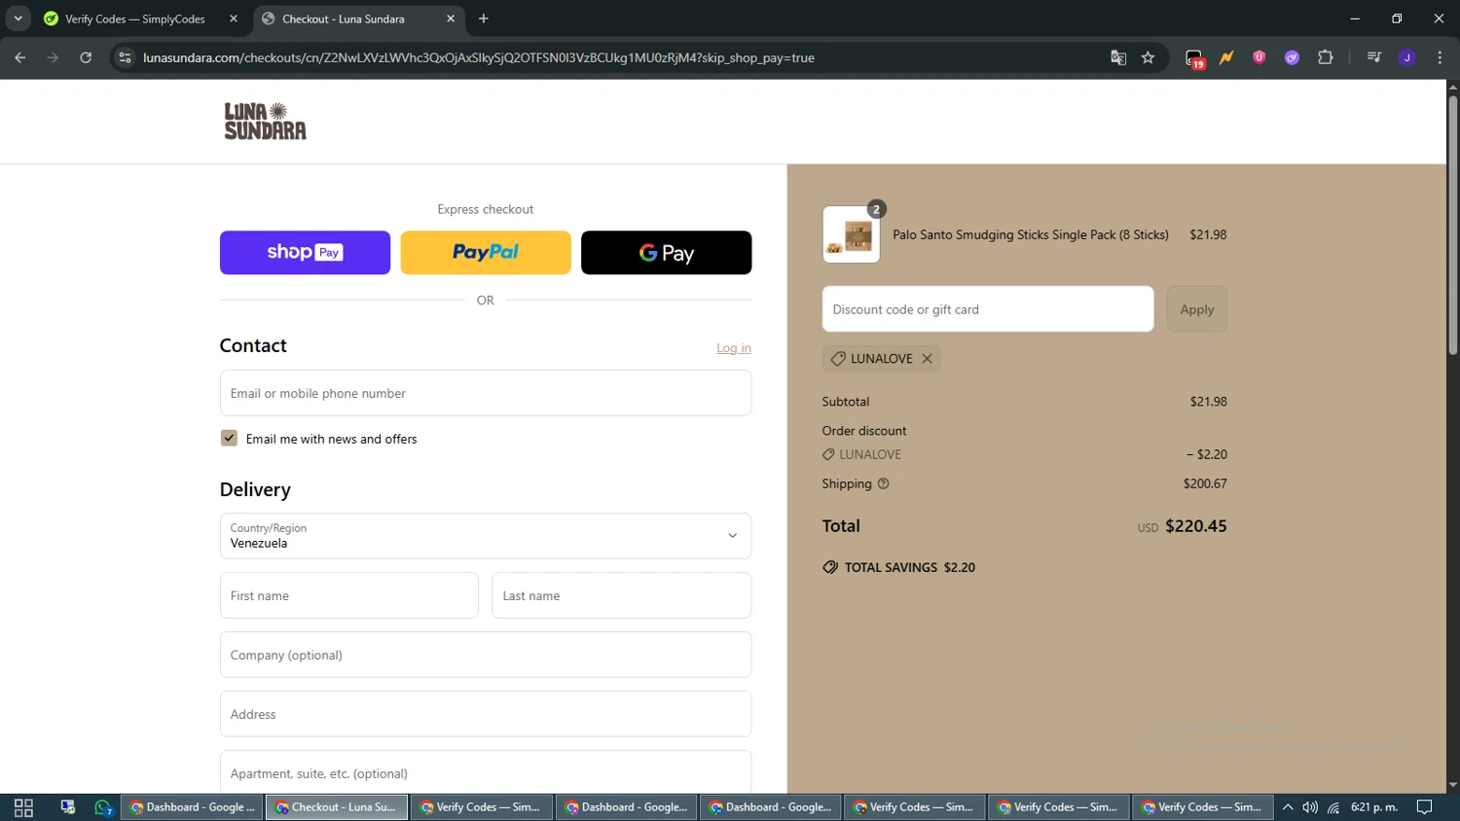Open the translate page icon
The width and height of the screenshot is (1460, 821).
coord(1118,57)
